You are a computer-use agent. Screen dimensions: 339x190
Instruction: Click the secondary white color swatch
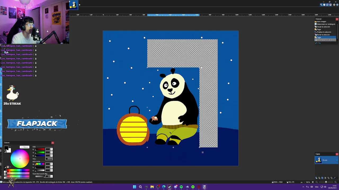(x=9, y=151)
